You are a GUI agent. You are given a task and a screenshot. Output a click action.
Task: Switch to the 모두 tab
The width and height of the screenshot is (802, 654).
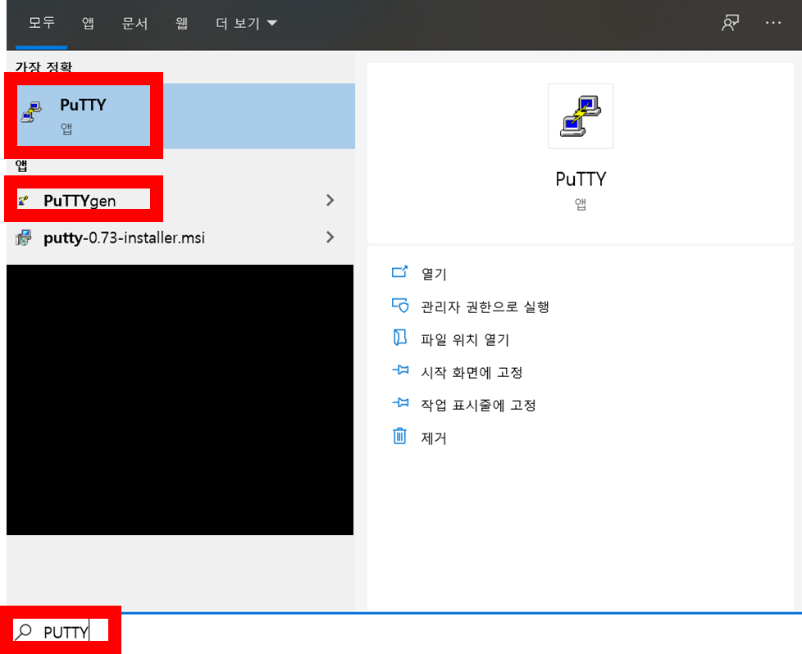tap(42, 23)
